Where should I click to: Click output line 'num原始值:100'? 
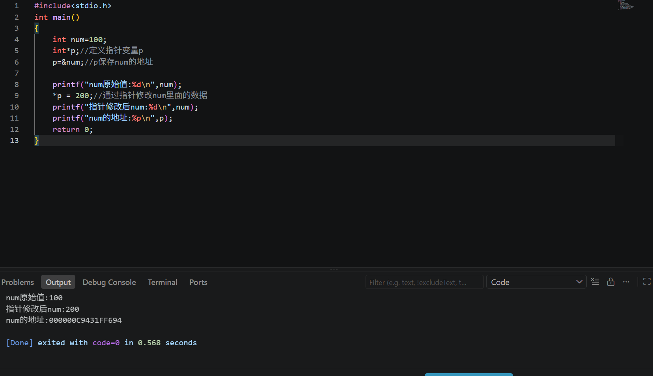34,298
